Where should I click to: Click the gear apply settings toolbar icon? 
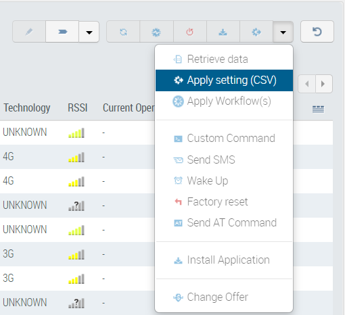pyautogui.click(x=256, y=32)
